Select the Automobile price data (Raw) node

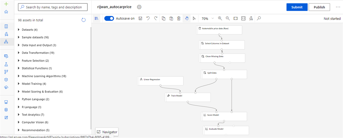tap(219, 30)
